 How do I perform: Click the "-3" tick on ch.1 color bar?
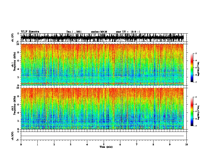(196, 53)
